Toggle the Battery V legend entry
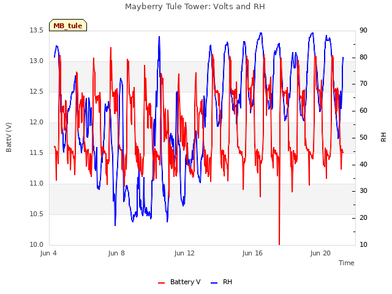Screen dimensions: 392x294 coord(179,282)
